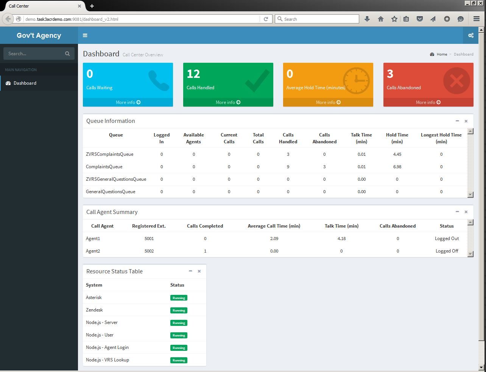Click Node.js - VRS Lookup row label
This screenshot has height=372, width=486.
[x=107, y=360]
